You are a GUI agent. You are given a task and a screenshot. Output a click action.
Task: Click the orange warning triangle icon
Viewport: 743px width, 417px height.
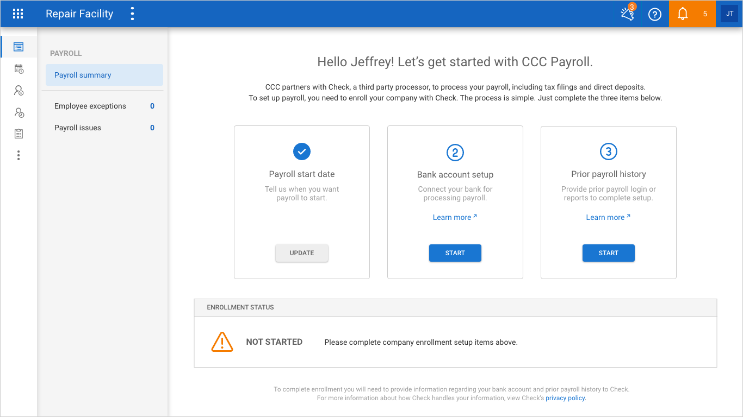pyautogui.click(x=222, y=342)
